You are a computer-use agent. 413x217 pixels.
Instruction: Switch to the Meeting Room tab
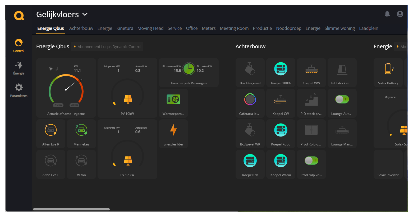(x=234, y=28)
